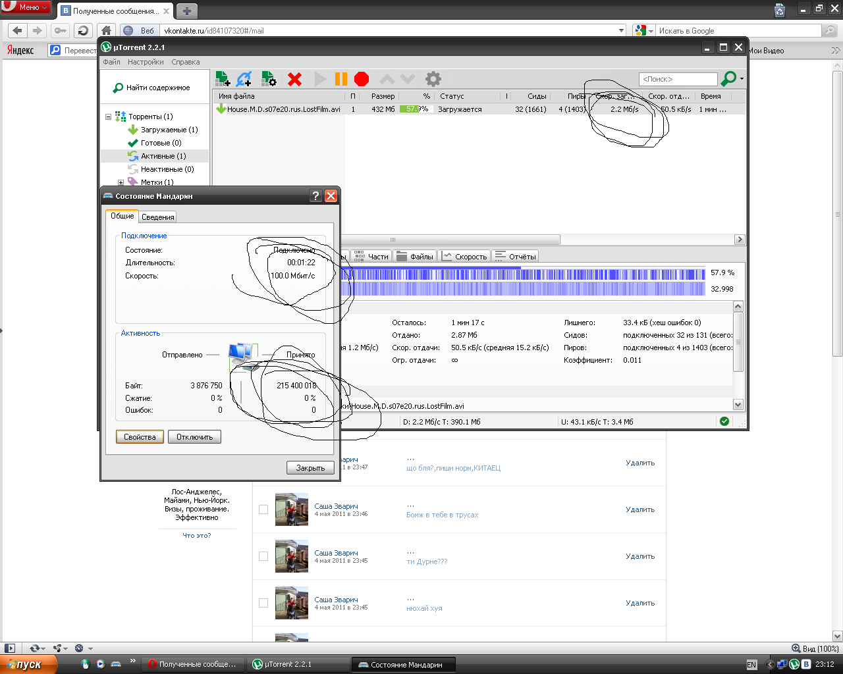The height and width of the screenshot is (674, 843).
Task: Switch to Скорость tab in details pane
Action: (464, 257)
